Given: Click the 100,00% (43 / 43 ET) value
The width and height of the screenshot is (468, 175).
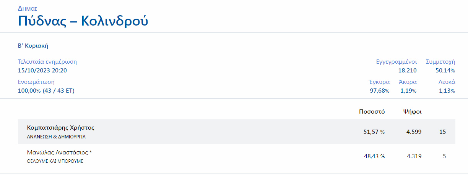Looking at the screenshot, I should click(46, 91).
